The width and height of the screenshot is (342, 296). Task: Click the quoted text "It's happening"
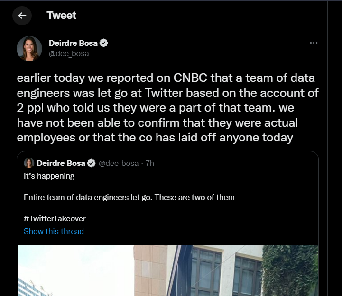click(x=49, y=176)
